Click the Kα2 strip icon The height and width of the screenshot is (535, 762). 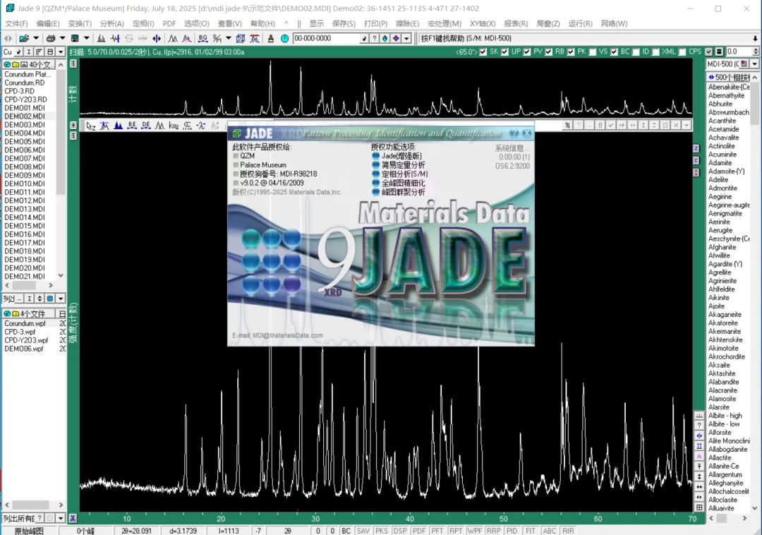click(x=174, y=126)
